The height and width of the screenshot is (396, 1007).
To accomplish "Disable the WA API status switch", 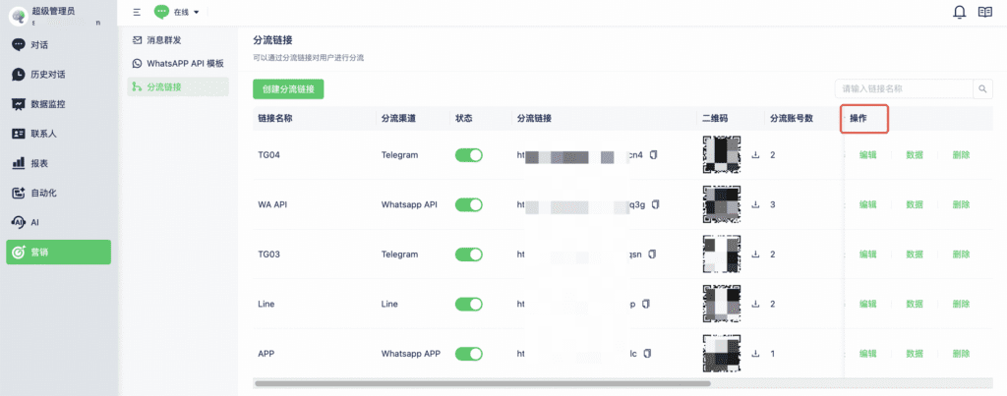I will (469, 204).
